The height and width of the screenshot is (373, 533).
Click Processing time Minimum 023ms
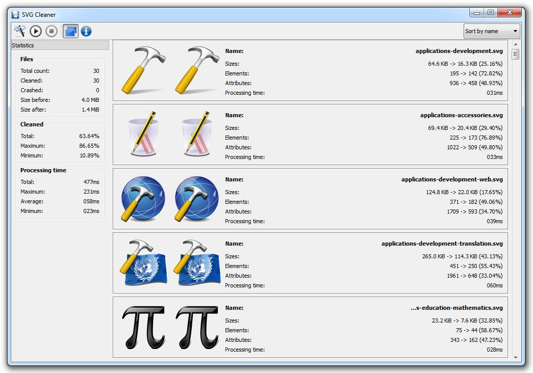tap(91, 211)
